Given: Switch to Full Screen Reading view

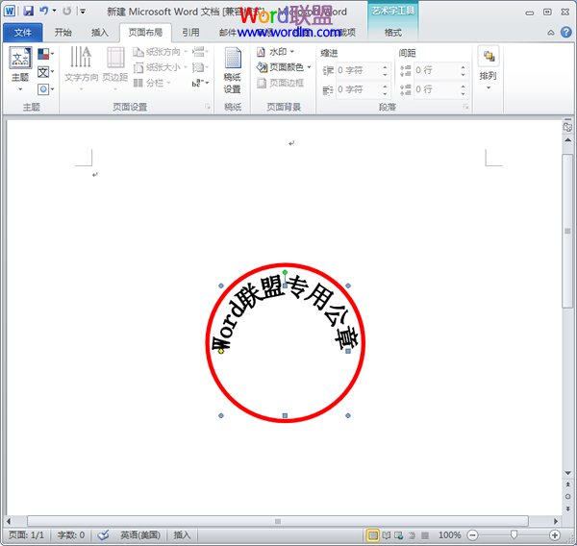Looking at the screenshot, I should pos(387,535).
